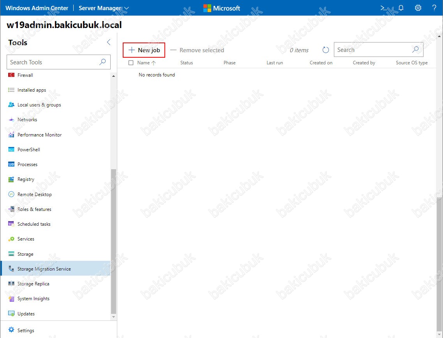Click the Storage Migration Service icon
This screenshot has height=338, width=443.
11,269
